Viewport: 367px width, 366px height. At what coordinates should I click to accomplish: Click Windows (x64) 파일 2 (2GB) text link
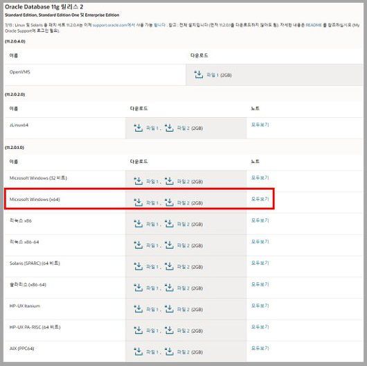tap(190, 203)
